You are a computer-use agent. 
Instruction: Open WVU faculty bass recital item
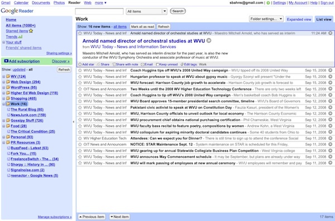pos(205,126)
